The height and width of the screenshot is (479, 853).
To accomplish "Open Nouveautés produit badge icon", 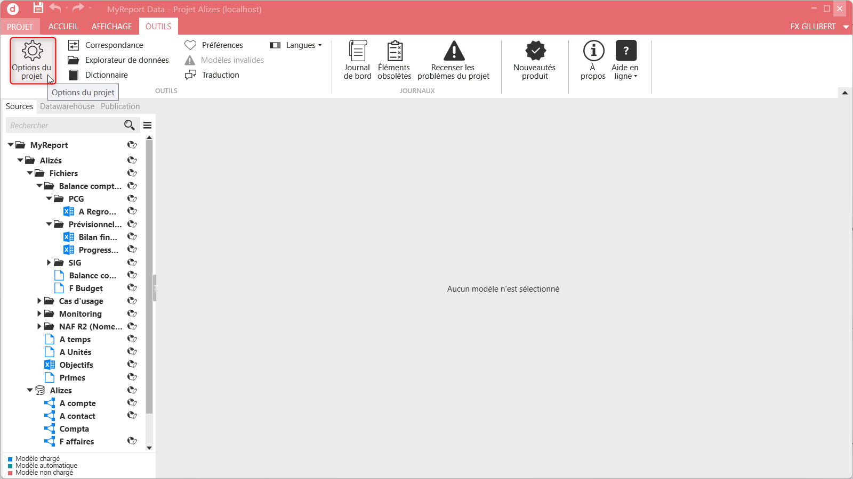I will pyautogui.click(x=535, y=51).
